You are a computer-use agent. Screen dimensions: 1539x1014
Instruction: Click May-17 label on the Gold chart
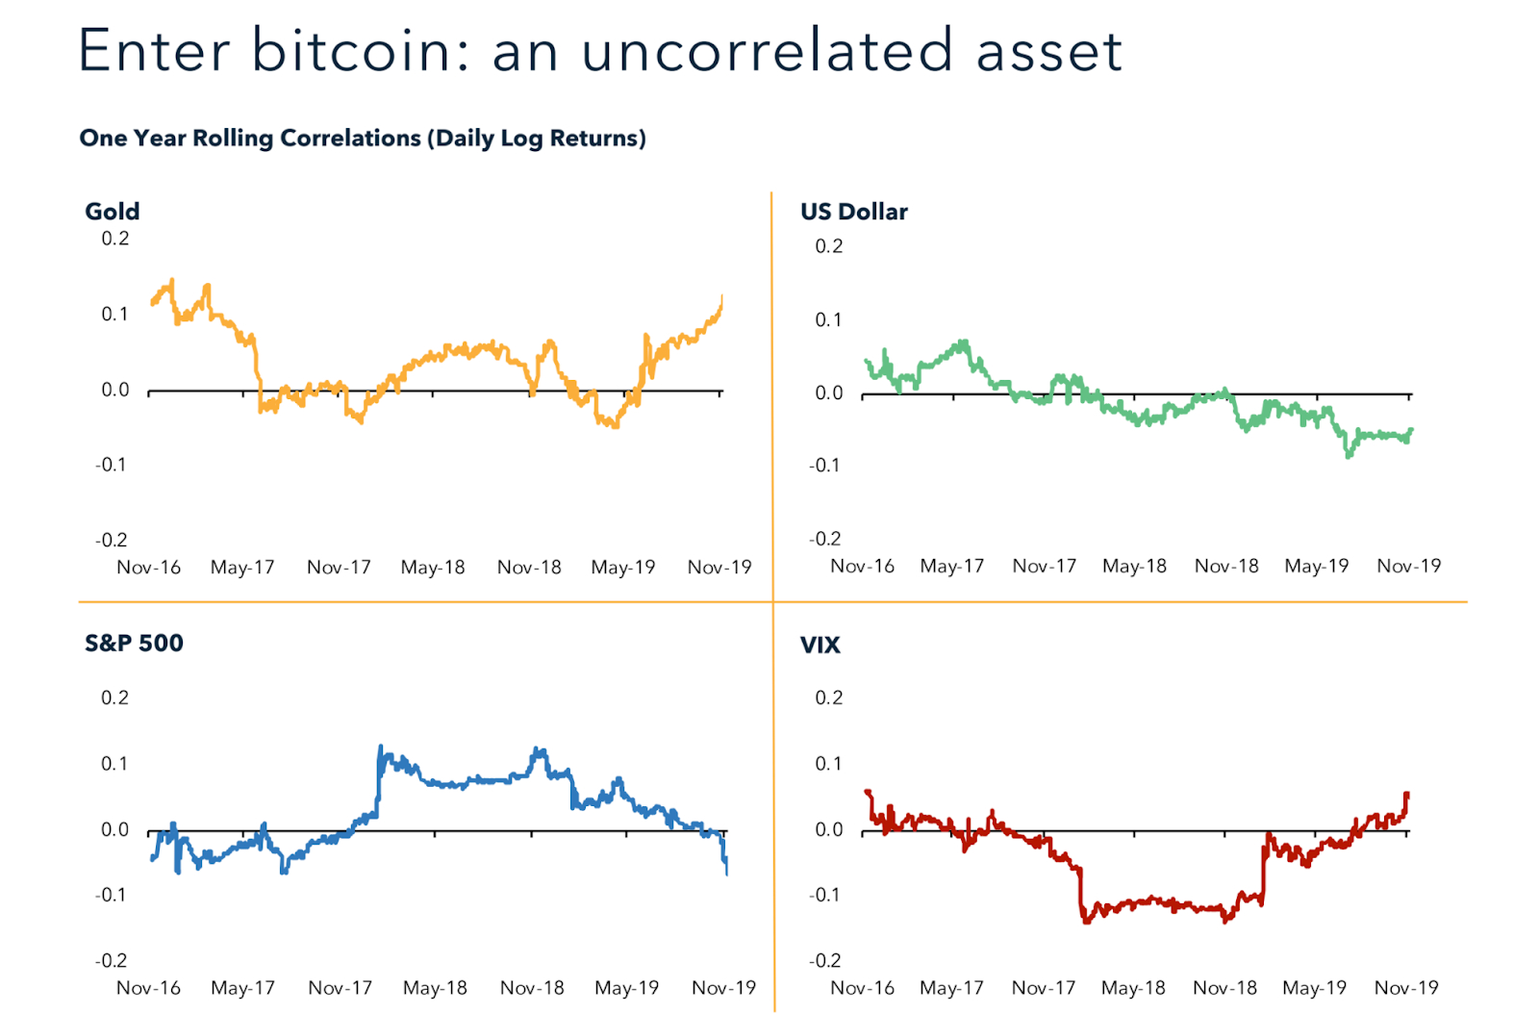[242, 568]
